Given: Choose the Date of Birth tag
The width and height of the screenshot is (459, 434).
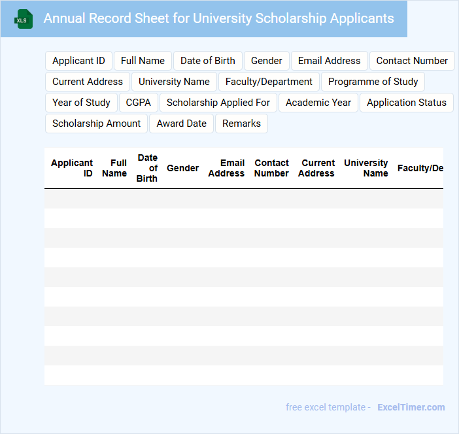Looking at the screenshot, I should (208, 61).
